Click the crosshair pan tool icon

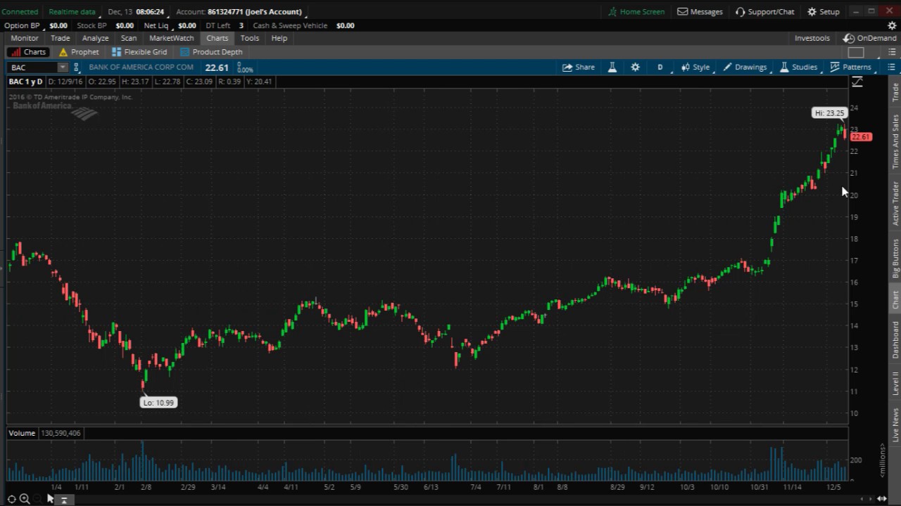click(x=12, y=499)
